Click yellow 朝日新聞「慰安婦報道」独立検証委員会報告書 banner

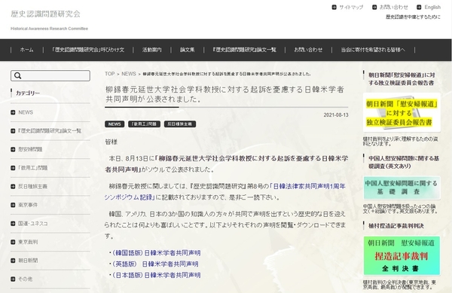click(x=402, y=113)
